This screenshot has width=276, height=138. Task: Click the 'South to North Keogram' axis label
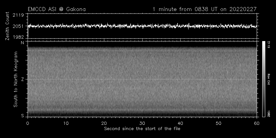[x=16, y=79]
